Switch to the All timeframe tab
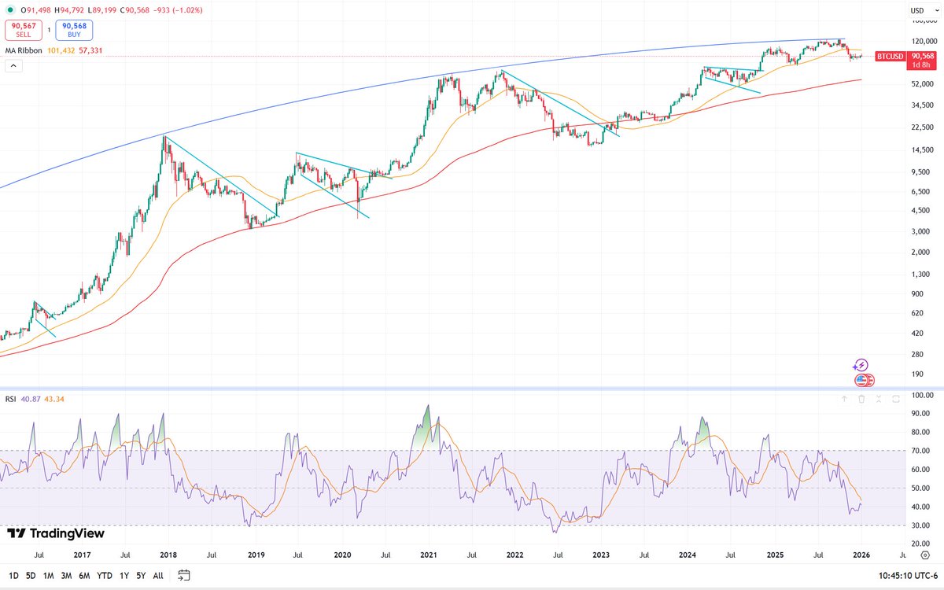 click(x=157, y=576)
